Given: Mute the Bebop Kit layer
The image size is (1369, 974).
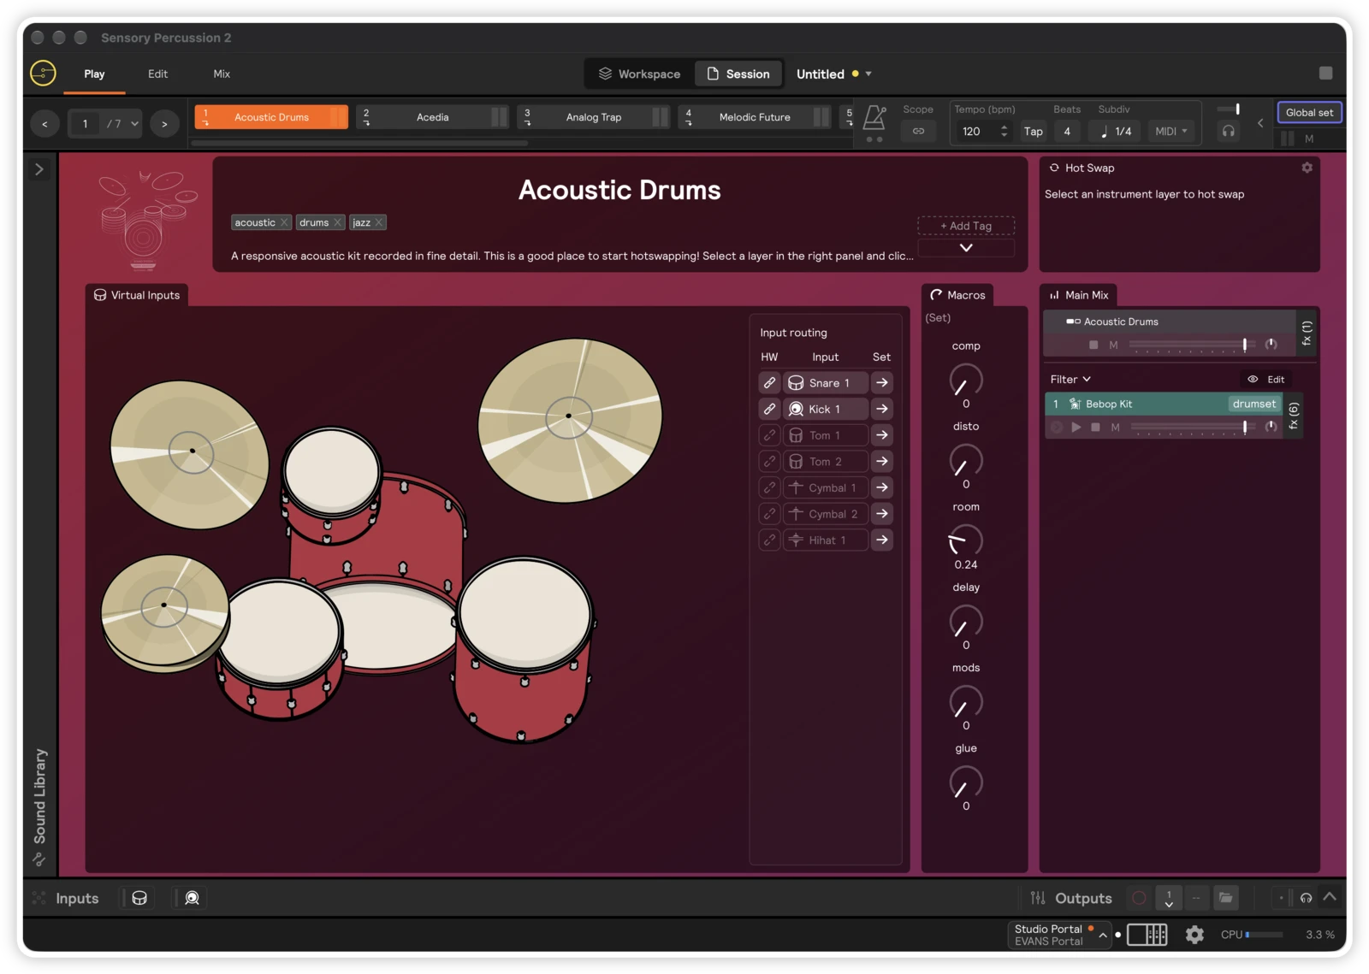Looking at the screenshot, I should point(1115,428).
